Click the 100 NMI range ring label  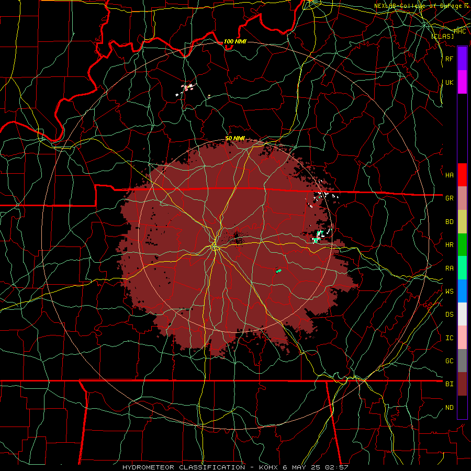[x=235, y=41]
